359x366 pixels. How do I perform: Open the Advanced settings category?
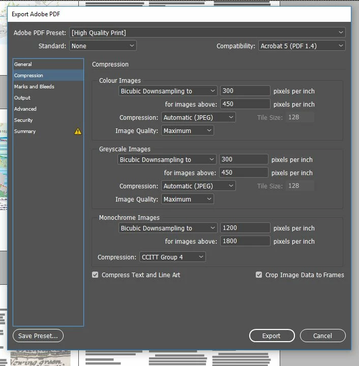pos(48,109)
